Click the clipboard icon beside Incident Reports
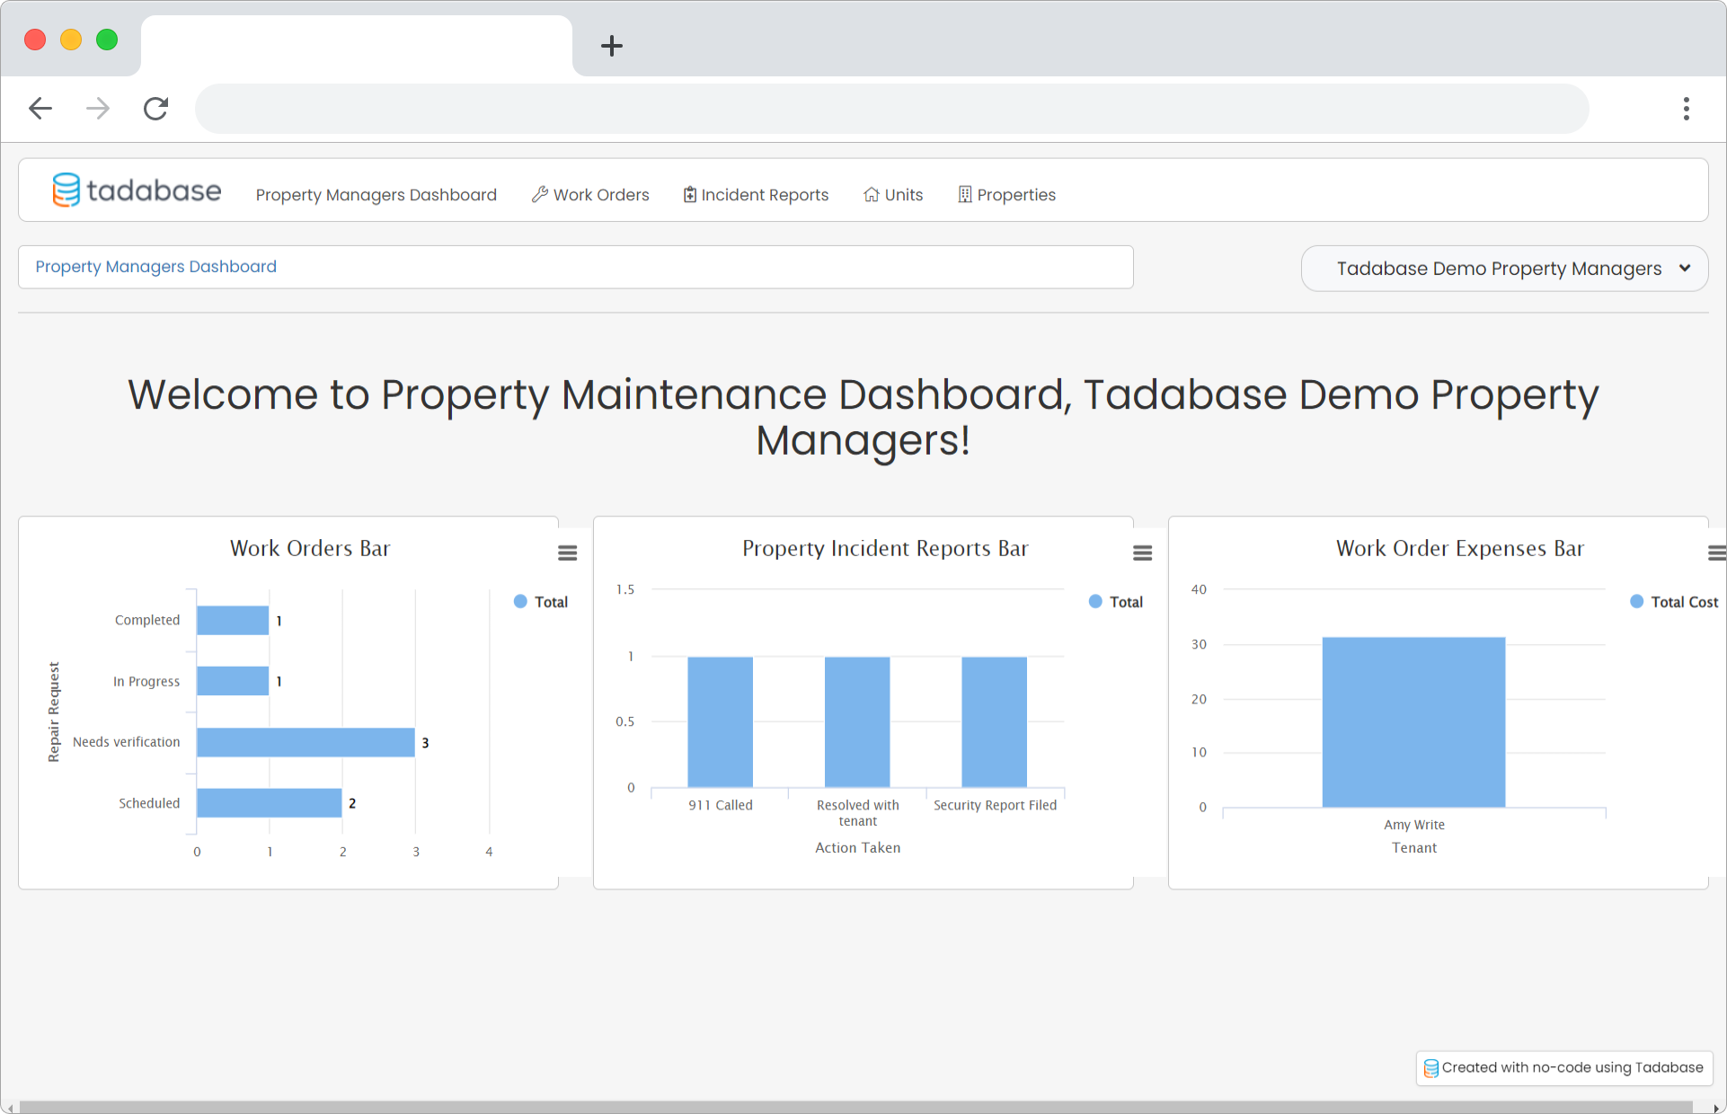The height and width of the screenshot is (1114, 1727). tap(690, 194)
